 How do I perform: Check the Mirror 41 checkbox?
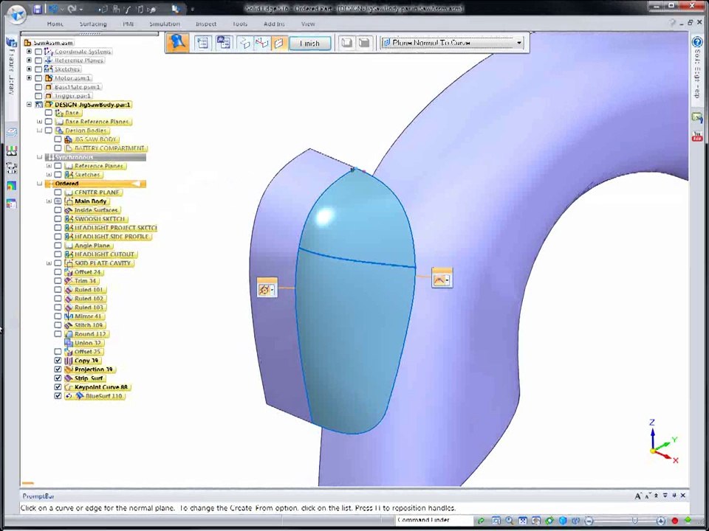pyautogui.click(x=58, y=316)
